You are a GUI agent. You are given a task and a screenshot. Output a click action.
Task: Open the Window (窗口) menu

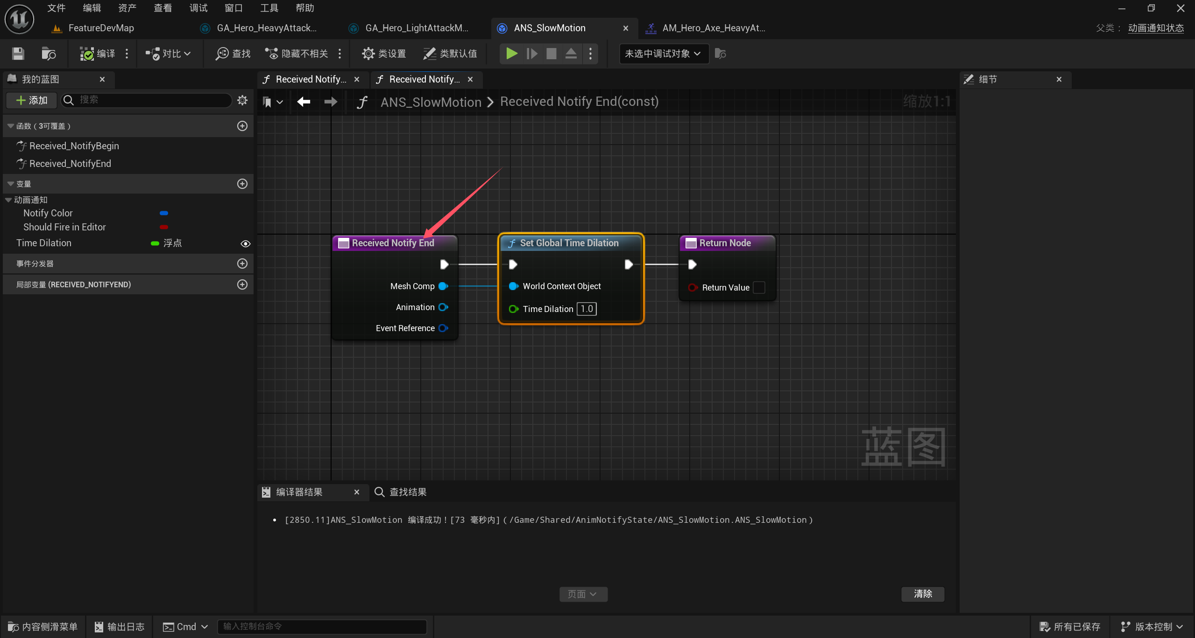tap(233, 8)
